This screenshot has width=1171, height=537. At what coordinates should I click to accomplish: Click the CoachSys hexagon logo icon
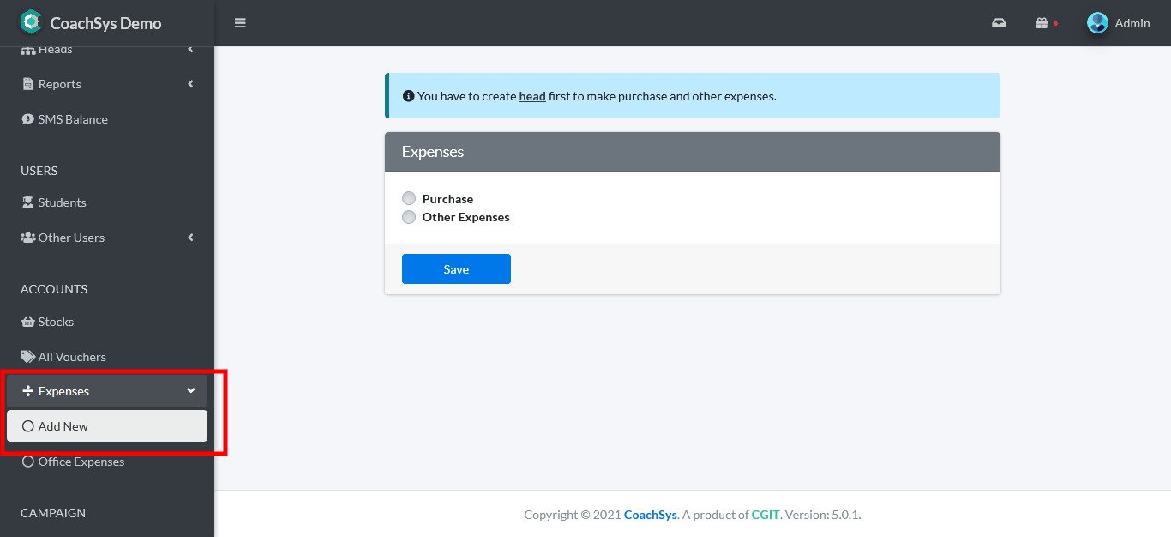click(31, 22)
